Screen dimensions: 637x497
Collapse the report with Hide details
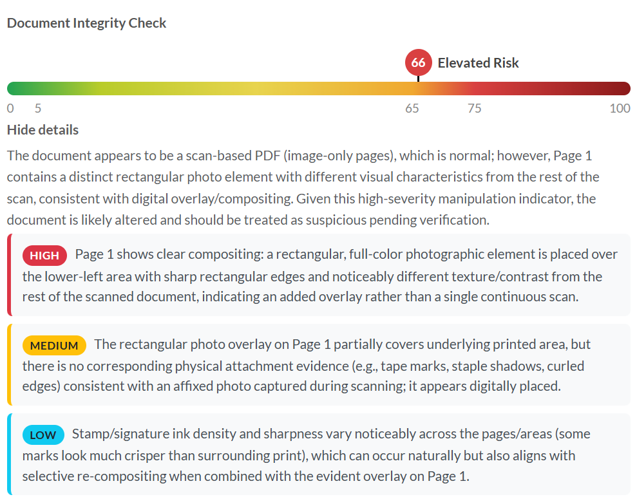(43, 130)
